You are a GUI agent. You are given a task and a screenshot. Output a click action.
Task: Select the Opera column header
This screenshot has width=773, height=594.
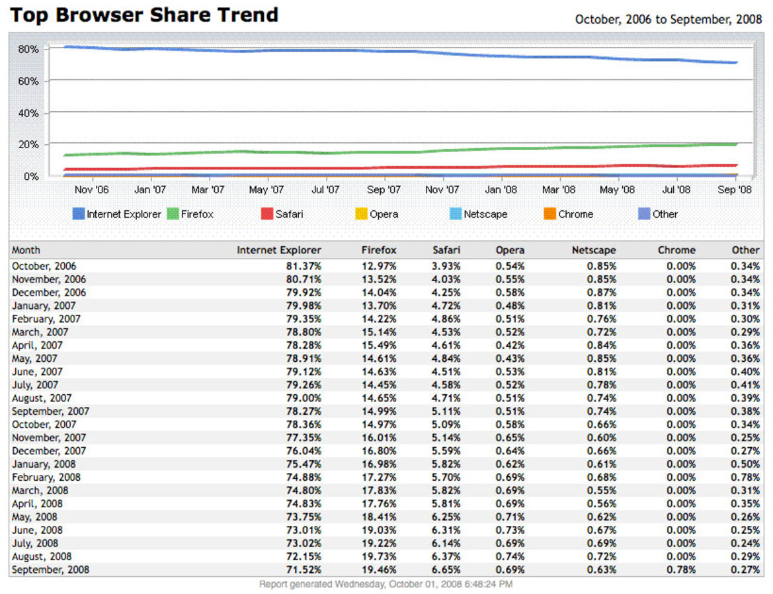point(510,250)
